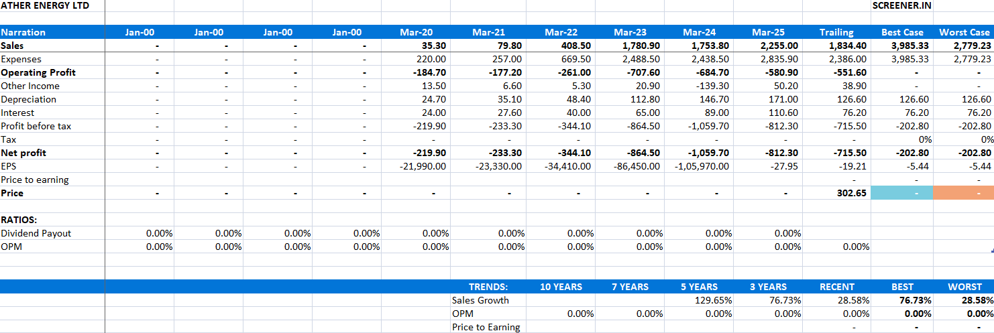Select the Trailing column header
The height and width of the screenshot is (333, 994).
coord(836,32)
